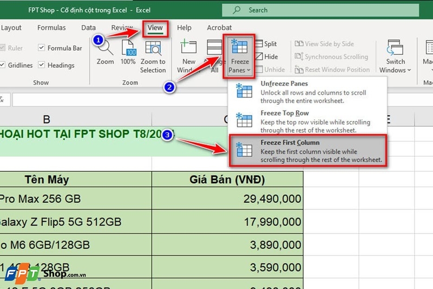Hide the current window
The image size is (433, 289).
tap(266, 57)
